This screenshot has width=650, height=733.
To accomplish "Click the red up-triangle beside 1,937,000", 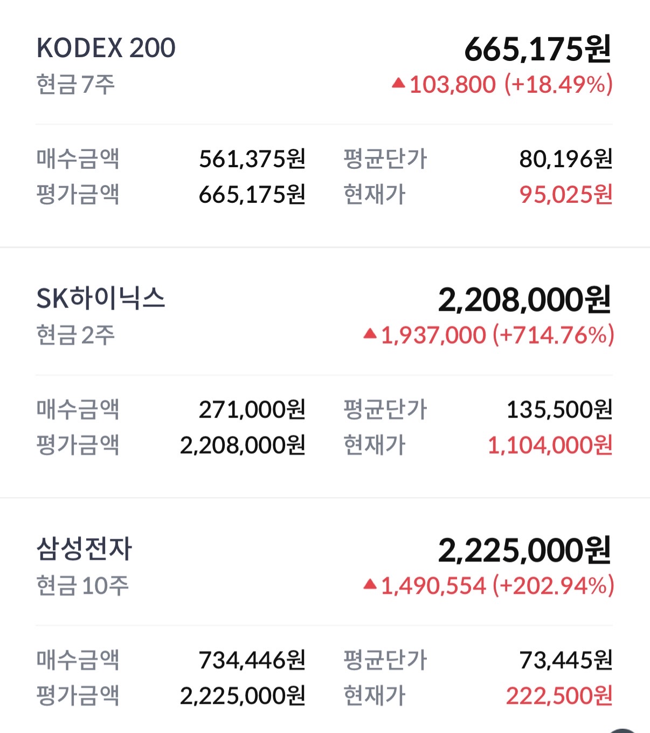I will point(370,334).
